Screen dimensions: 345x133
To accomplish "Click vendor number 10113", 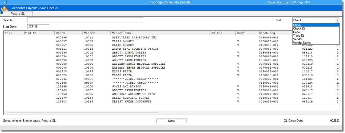I will coord(89,98).
